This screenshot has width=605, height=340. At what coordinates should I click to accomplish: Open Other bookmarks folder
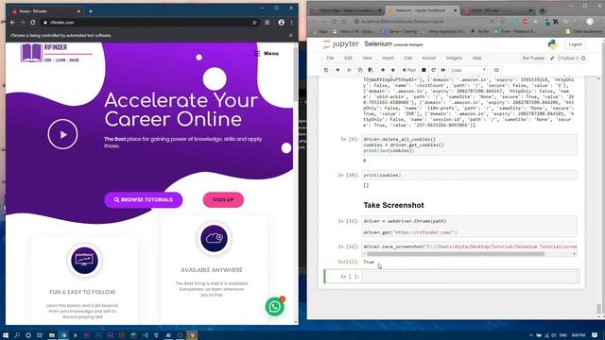(x=584, y=31)
